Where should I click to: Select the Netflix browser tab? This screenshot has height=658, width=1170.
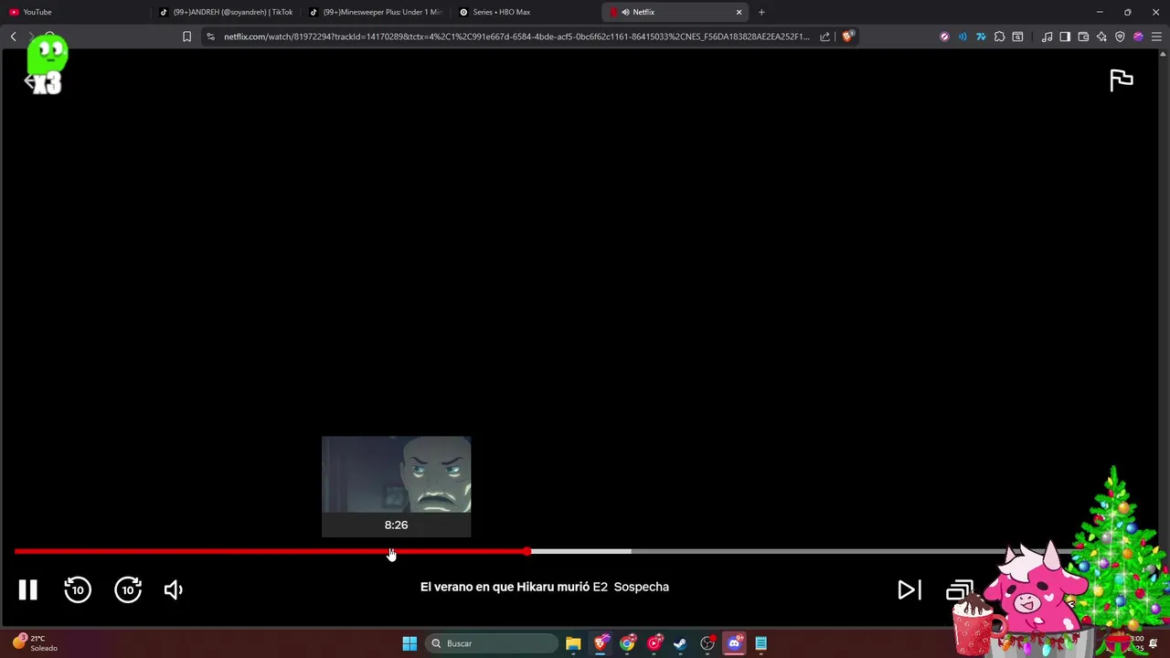click(675, 12)
